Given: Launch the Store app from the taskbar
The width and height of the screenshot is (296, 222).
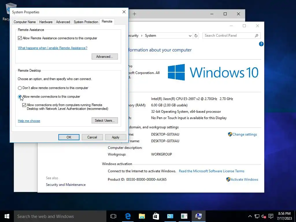Looking at the screenshot, I should [x=156, y=216].
